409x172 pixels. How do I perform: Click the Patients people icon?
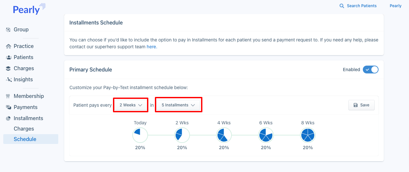tap(8, 57)
